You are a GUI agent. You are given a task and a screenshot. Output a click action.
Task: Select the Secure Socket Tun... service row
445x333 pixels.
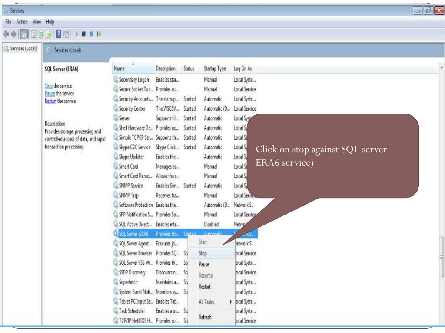pos(185,89)
